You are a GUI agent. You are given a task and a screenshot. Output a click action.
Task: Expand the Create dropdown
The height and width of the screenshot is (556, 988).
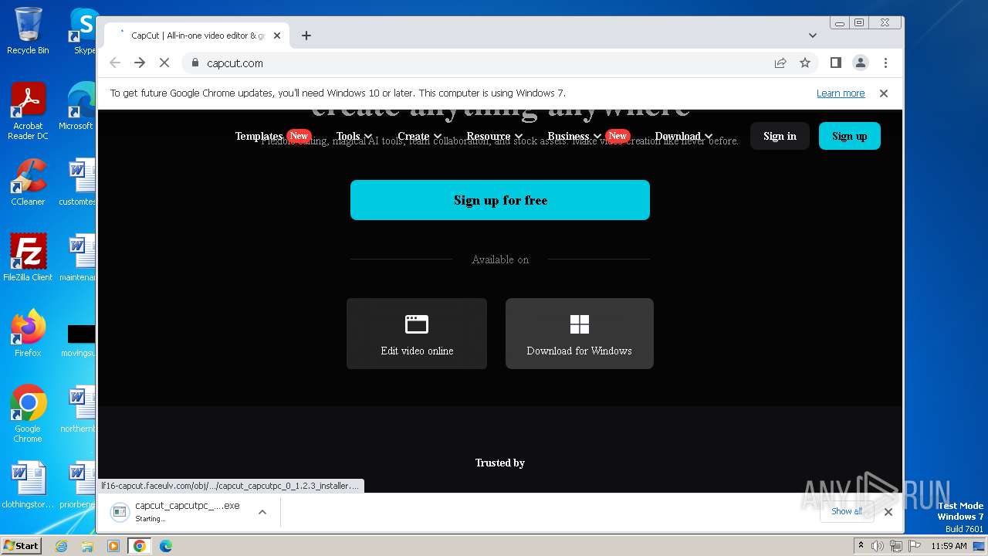tap(419, 136)
